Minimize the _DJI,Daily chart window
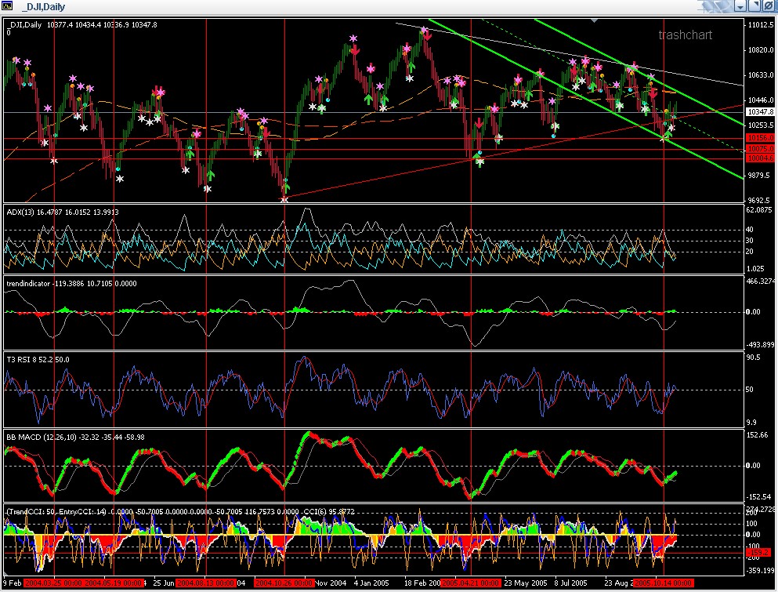The width and height of the screenshot is (778, 592). pyautogui.click(x=740, y=6)
